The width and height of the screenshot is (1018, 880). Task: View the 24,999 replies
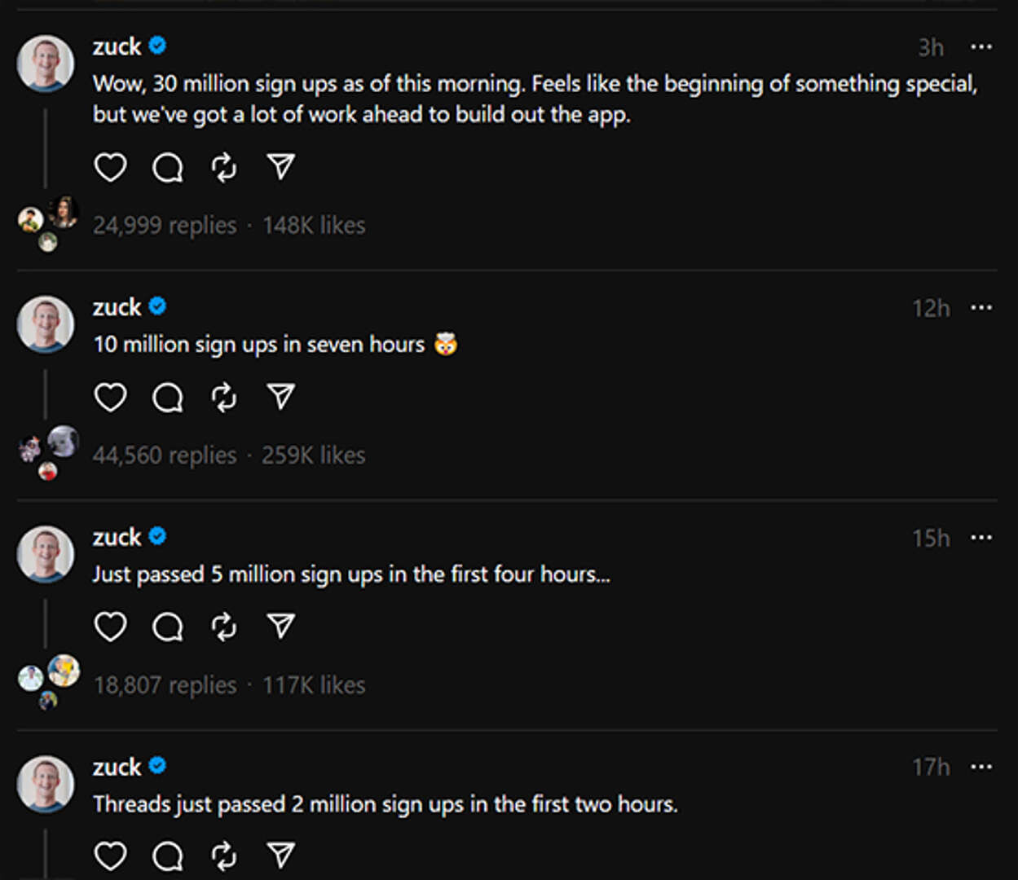click(165, 226)
